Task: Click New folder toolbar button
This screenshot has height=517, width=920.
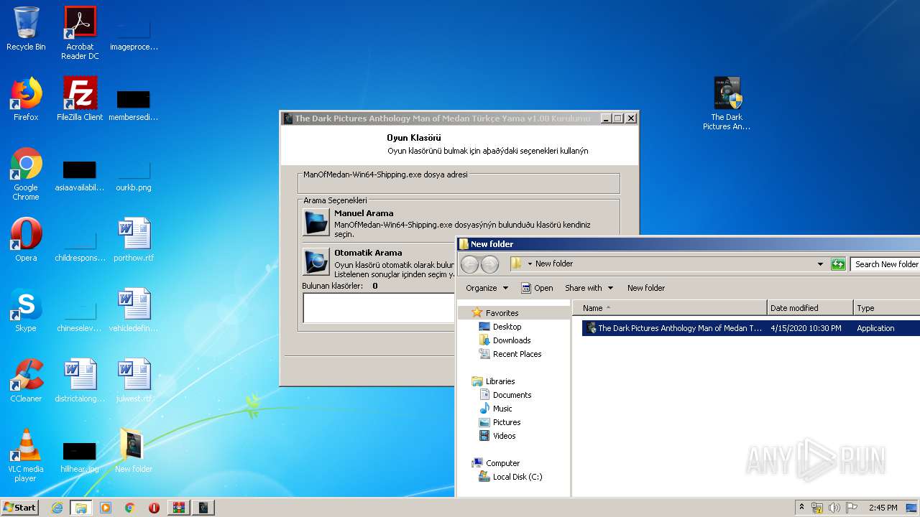Action: 646,288
